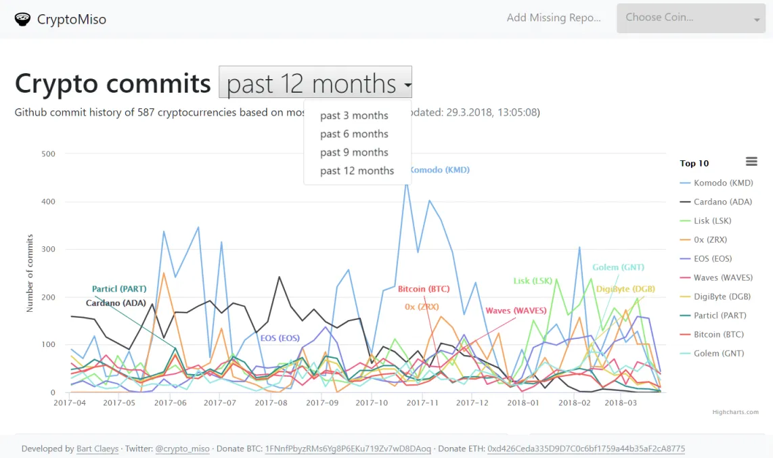Click the 2018-03 x-axis label
The image size is (775, 458).
tap(621, 403)
